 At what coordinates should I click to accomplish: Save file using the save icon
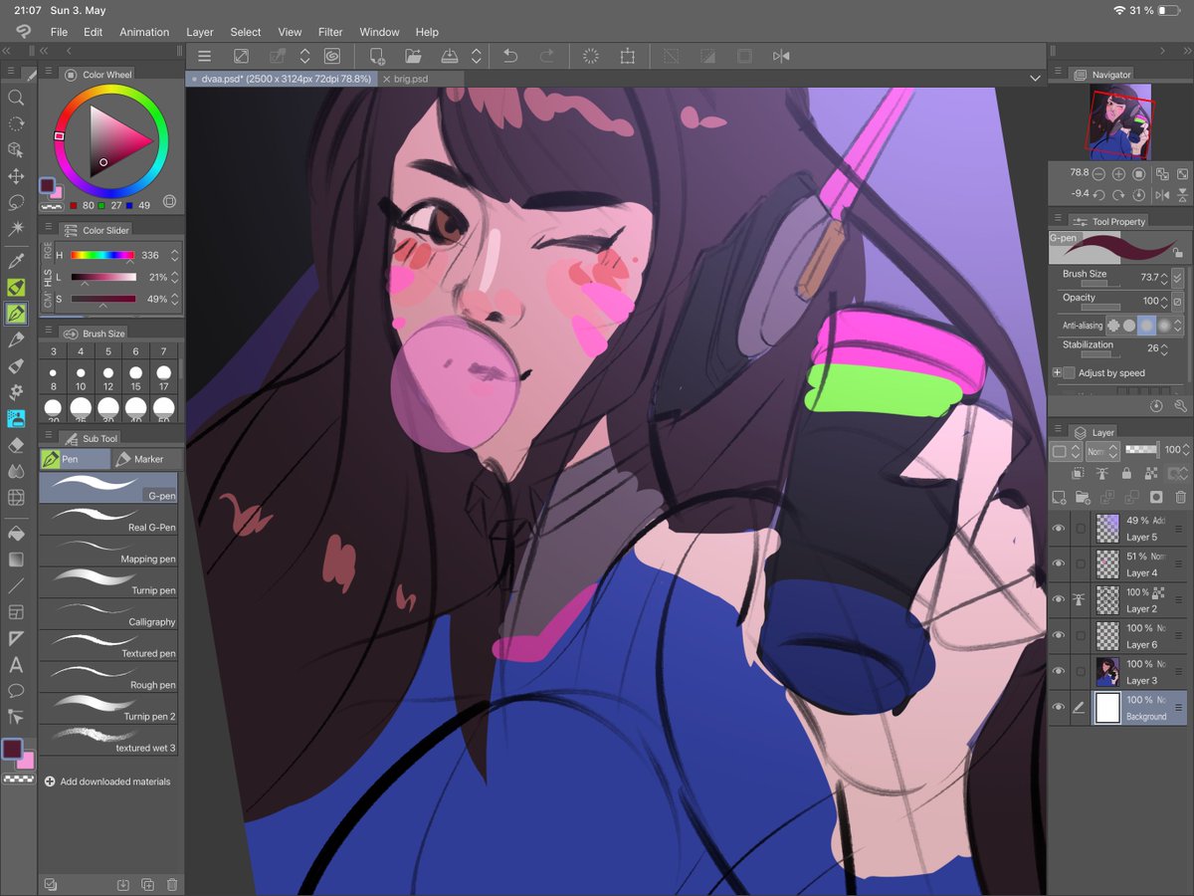pyautogui.click(x=449, y=57)
